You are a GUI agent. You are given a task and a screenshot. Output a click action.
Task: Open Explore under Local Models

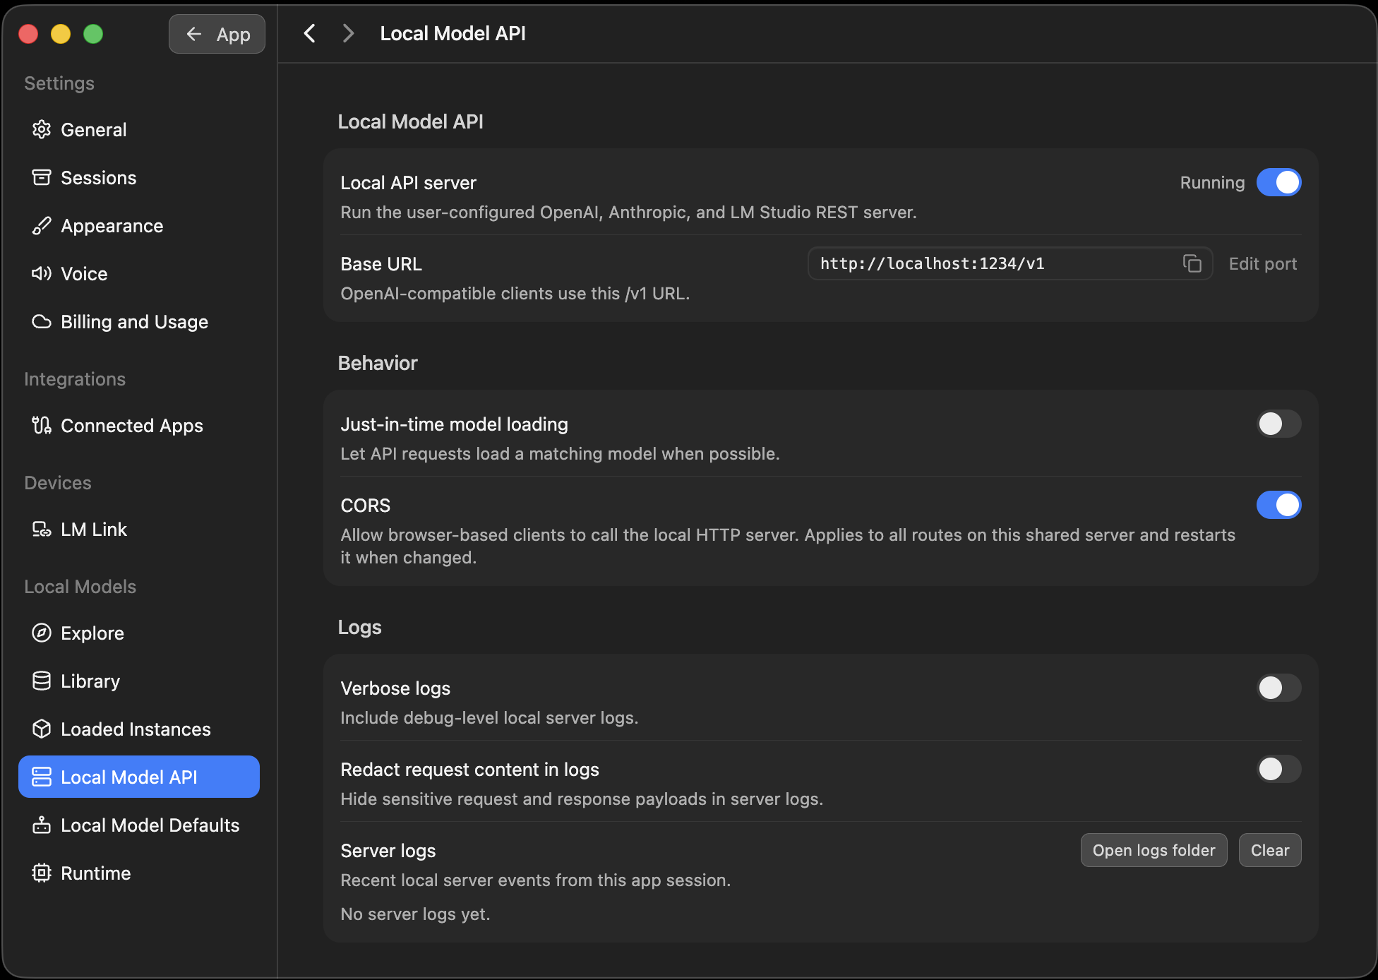(x=139, y=633)
